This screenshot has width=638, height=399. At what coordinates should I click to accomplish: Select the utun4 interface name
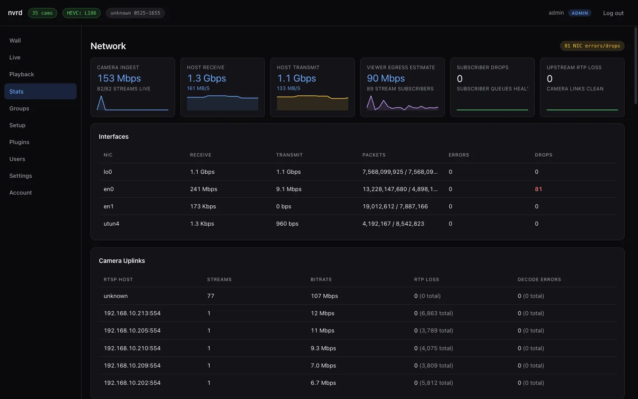[111, 223]
